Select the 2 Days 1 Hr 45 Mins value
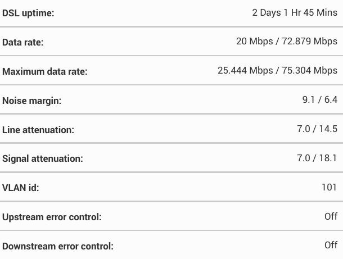Viewport: 343px width, 259px height. (x=295, y=12)
